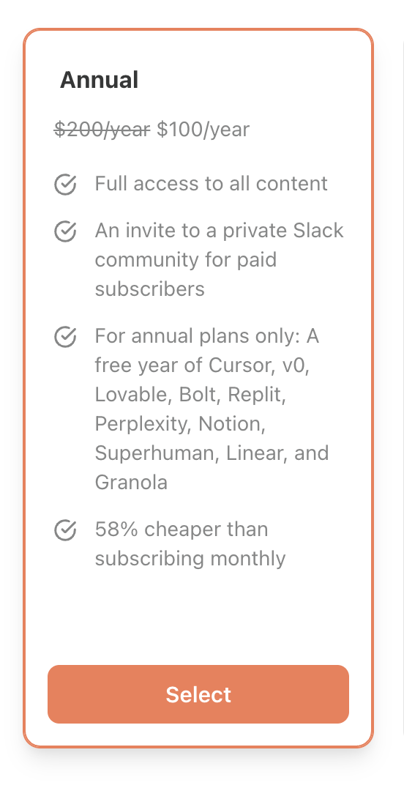
Task: Click the crossed-out $200/year price
Action: click(x=102, y=130)
